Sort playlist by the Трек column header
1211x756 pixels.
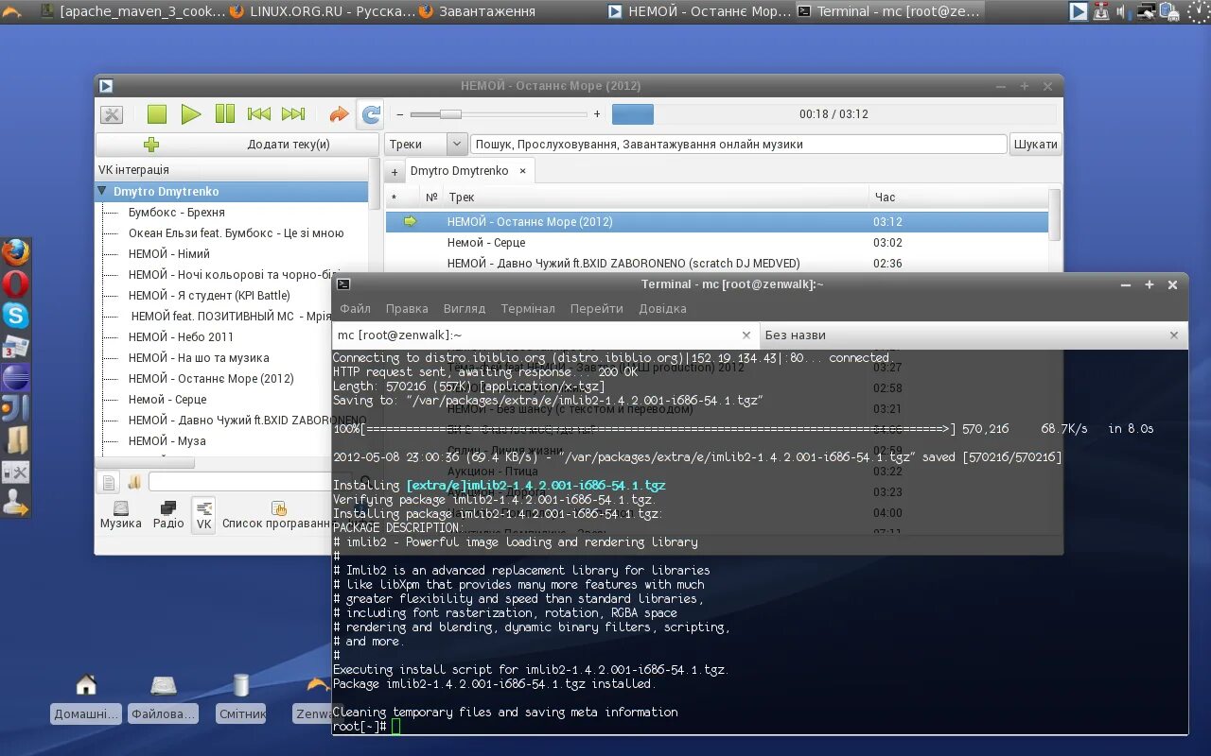tap(656, 198)
